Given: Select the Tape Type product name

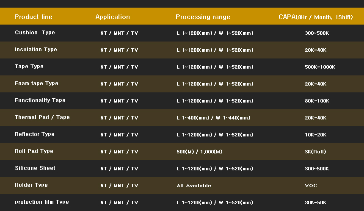Looking at the screenshot, I should pyautogui.click(x=29, y=67).
